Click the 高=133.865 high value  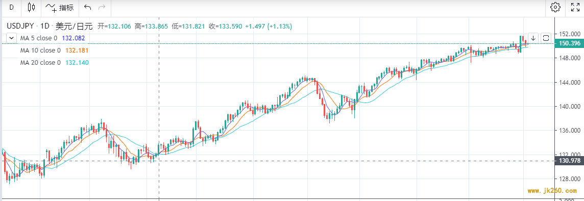point(151,26)
